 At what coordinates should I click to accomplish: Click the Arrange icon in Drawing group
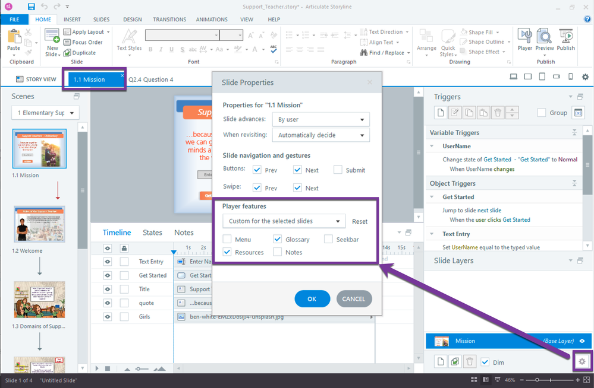426,39
